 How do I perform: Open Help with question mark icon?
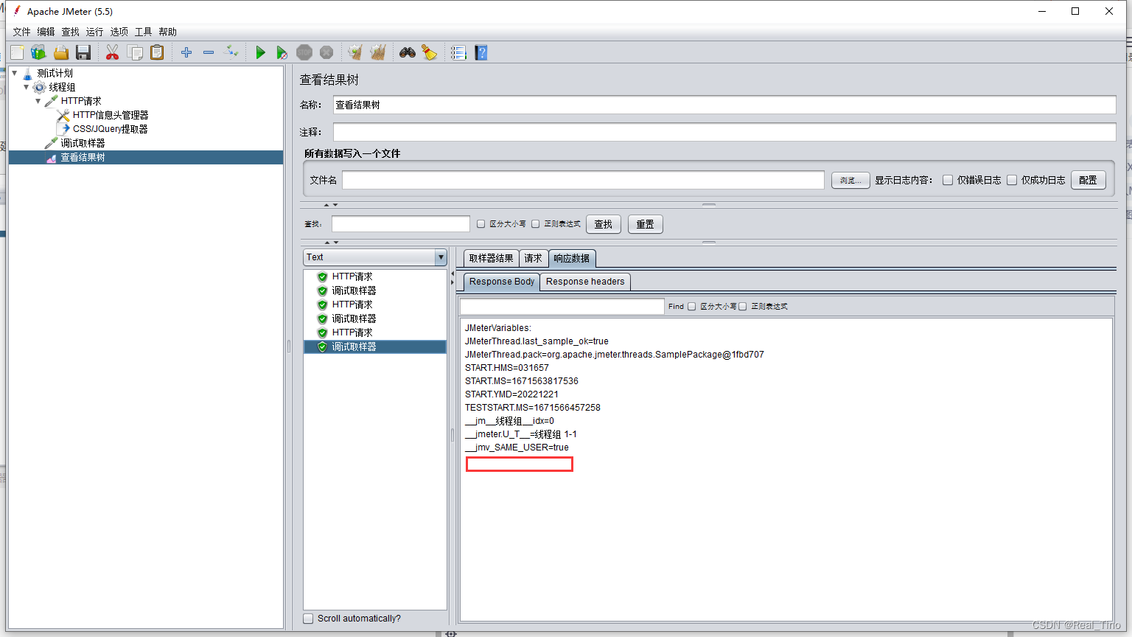coord(481,52)
